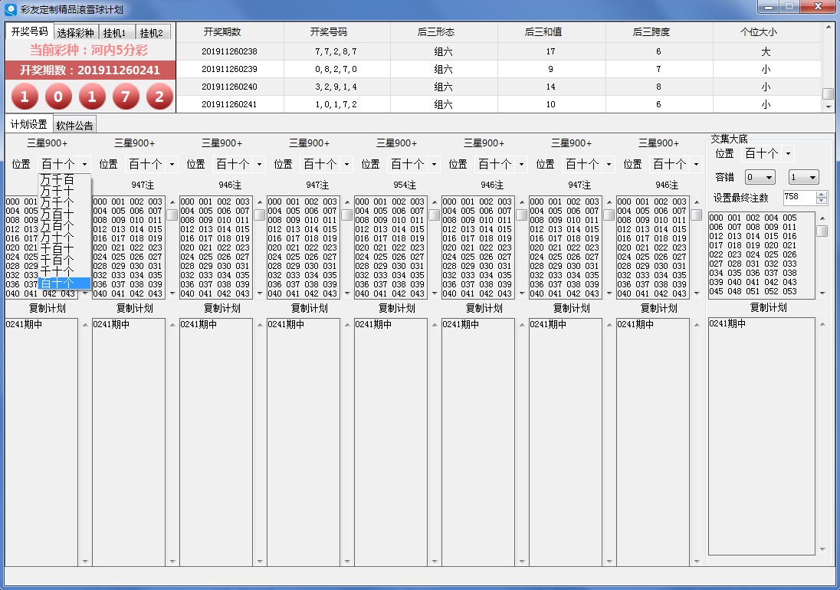Click the red lottery ball showing 7
Viewport: 840px width, 590px height.
point(126,97)
